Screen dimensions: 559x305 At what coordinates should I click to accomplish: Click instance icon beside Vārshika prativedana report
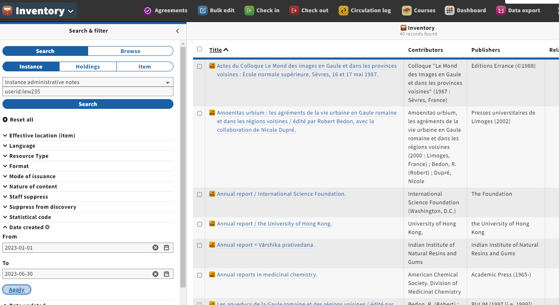(212, 245)
